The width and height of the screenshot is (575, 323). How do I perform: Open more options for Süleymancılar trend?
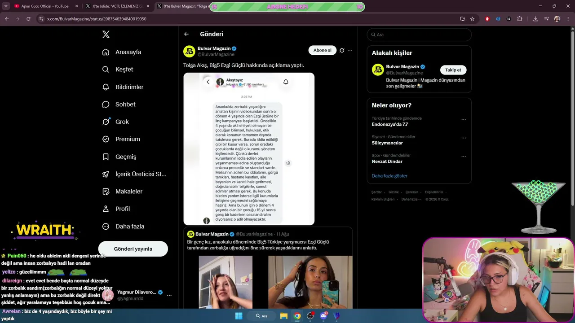pyautogui.click(x=464, y=138)
